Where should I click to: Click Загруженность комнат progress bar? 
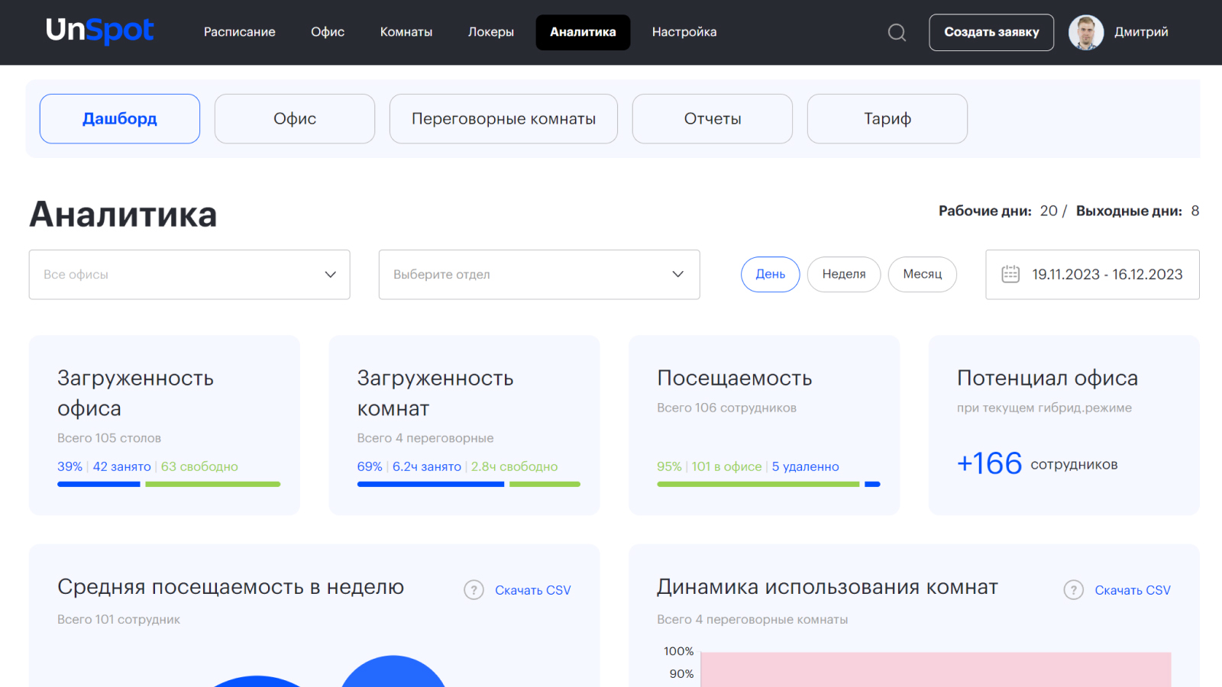click(x=469, y=484)
